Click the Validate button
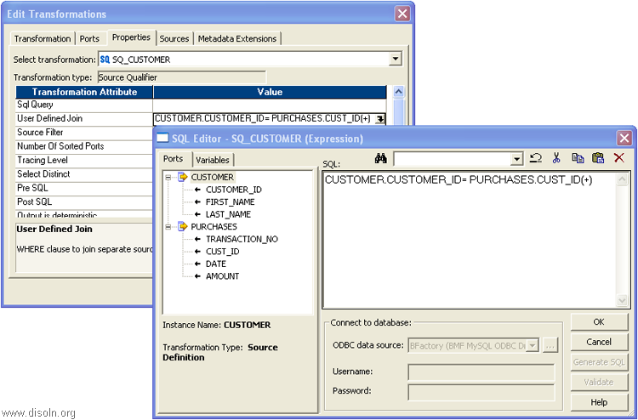The image size is (638, 420). 599,382
